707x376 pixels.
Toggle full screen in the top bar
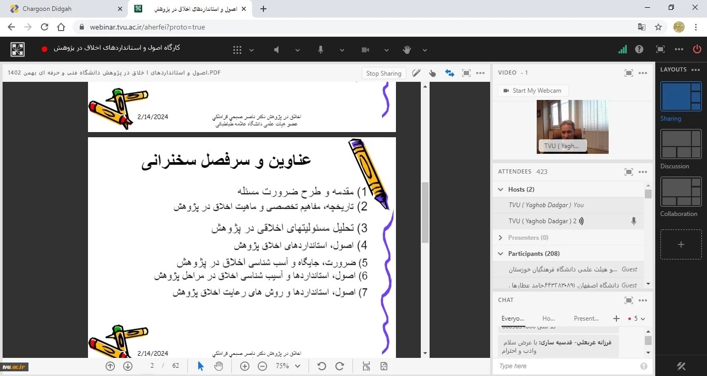pyautogui.click(x=660, y=49)
